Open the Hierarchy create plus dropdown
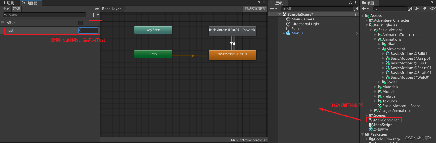The height and width of the screenshot is (143, 436). pos(274,9)
